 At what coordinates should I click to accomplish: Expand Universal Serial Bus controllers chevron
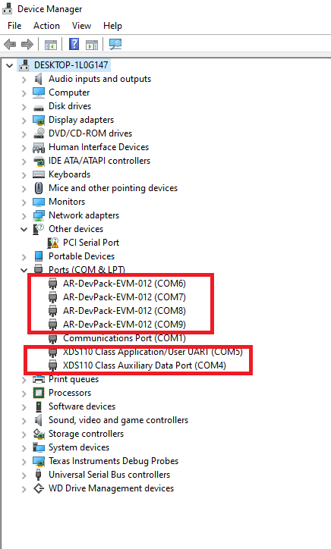pos(24,475)
